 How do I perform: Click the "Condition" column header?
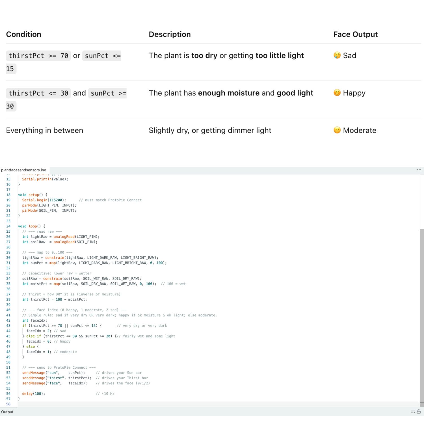(x=24, y=34)
